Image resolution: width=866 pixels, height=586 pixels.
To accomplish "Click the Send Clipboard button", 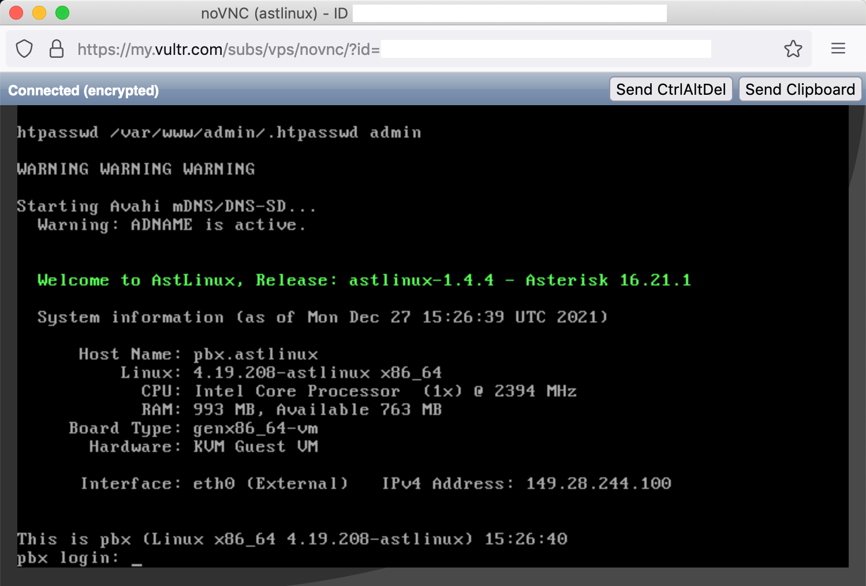I will (800, 90).
